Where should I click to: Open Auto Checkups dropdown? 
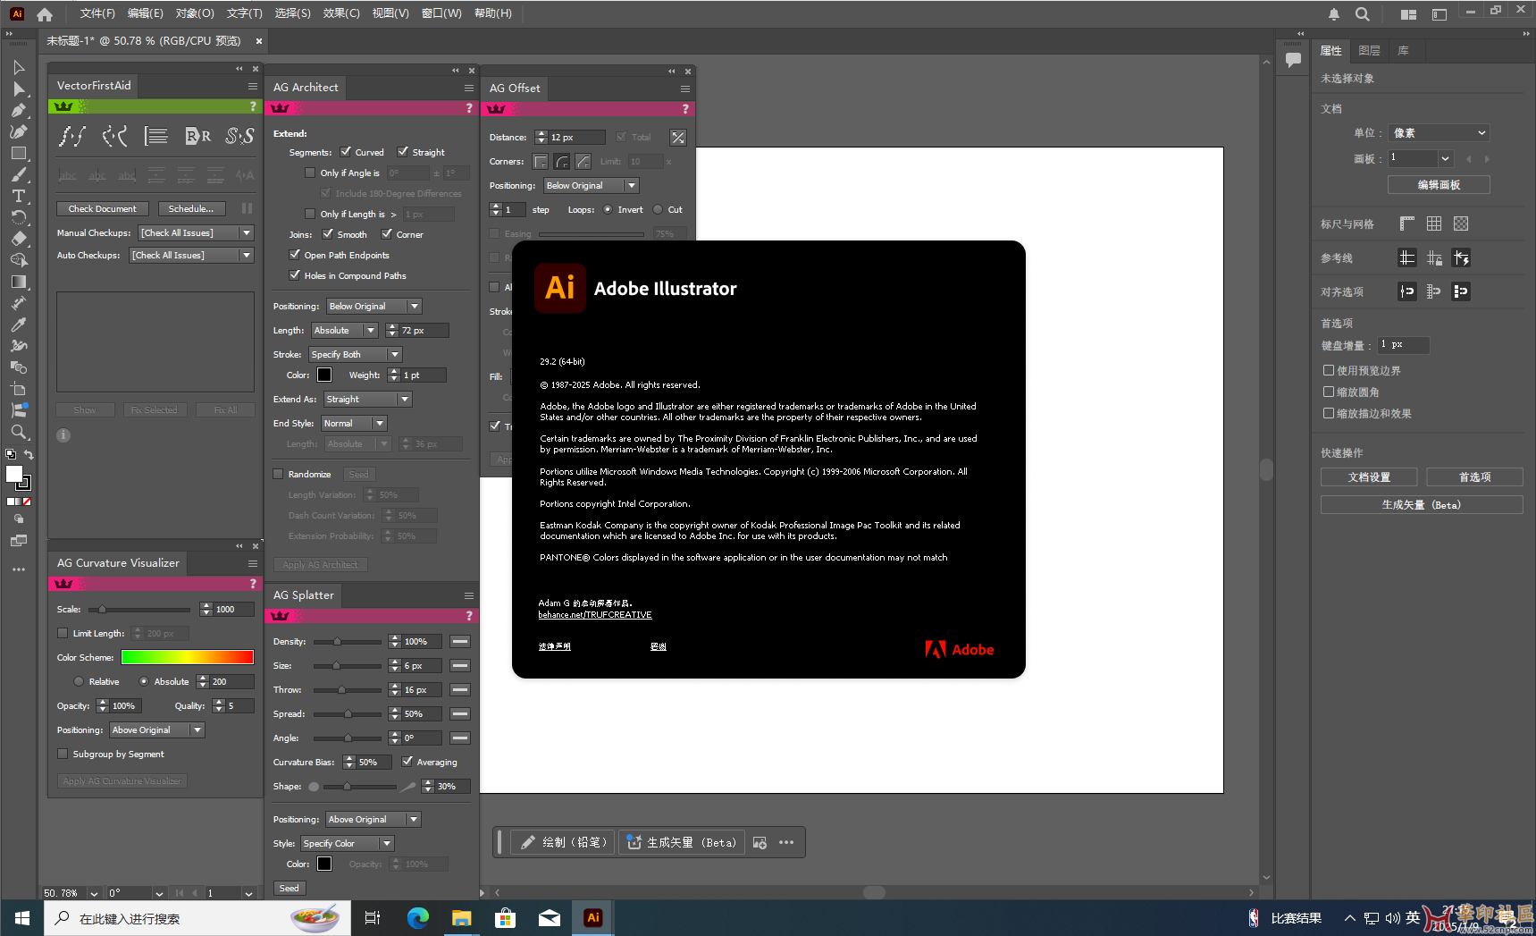pyautogui.click(x=192, y=255)
